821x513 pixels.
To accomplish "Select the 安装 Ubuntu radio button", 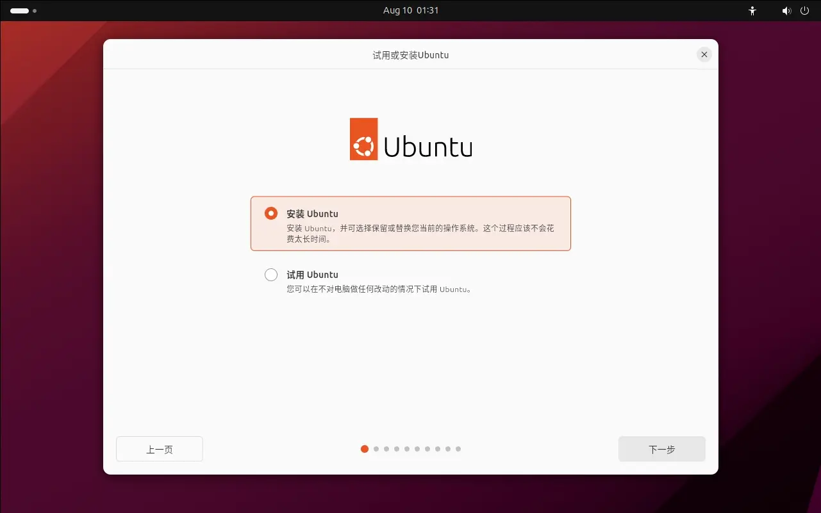I will (271, 213).
